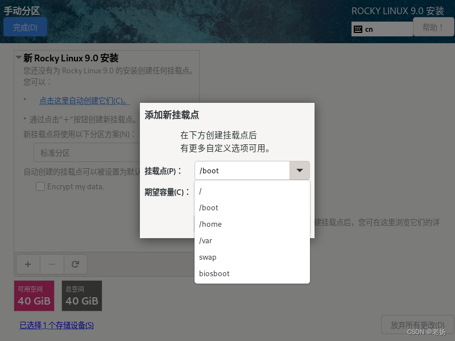This screenshot has height=341, width=455.
Task: Open the 已选择 1 个存储设备(S) link
Action: pyautogui.click(x=56, y=325)
